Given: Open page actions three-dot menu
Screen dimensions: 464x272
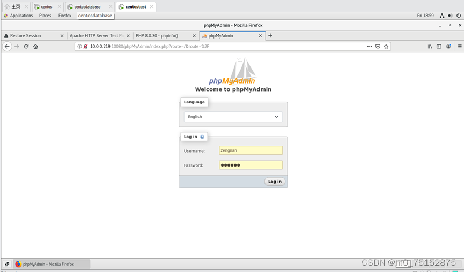Looking at the screenshot, I should (370, 47).
